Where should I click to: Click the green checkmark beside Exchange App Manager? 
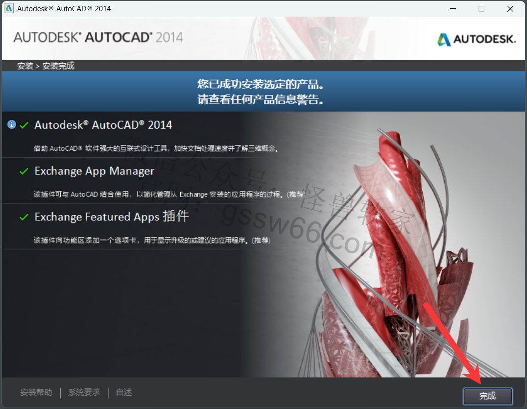[24, 171]
